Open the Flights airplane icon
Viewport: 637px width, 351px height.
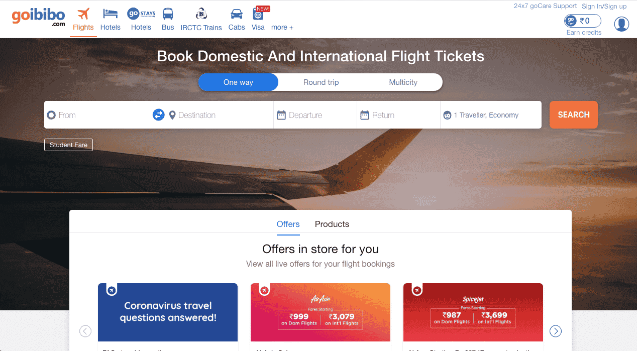pyautogui.click(x=83, y=14)
